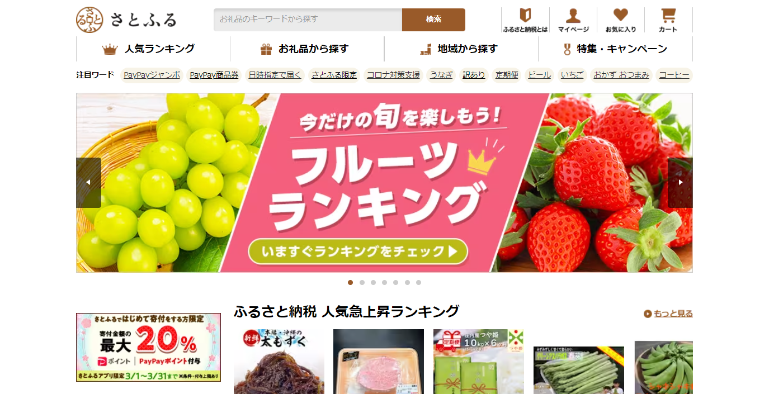Select the last carousel dot indicator
Viewport: 769px width, 394px height.
(418, 282)
